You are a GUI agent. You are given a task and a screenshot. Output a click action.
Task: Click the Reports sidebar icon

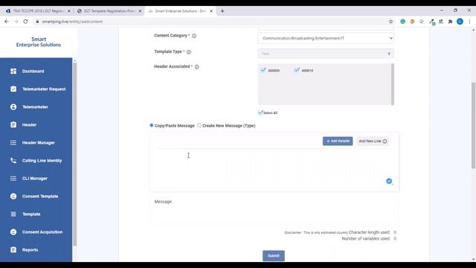[x=13, y=250]
